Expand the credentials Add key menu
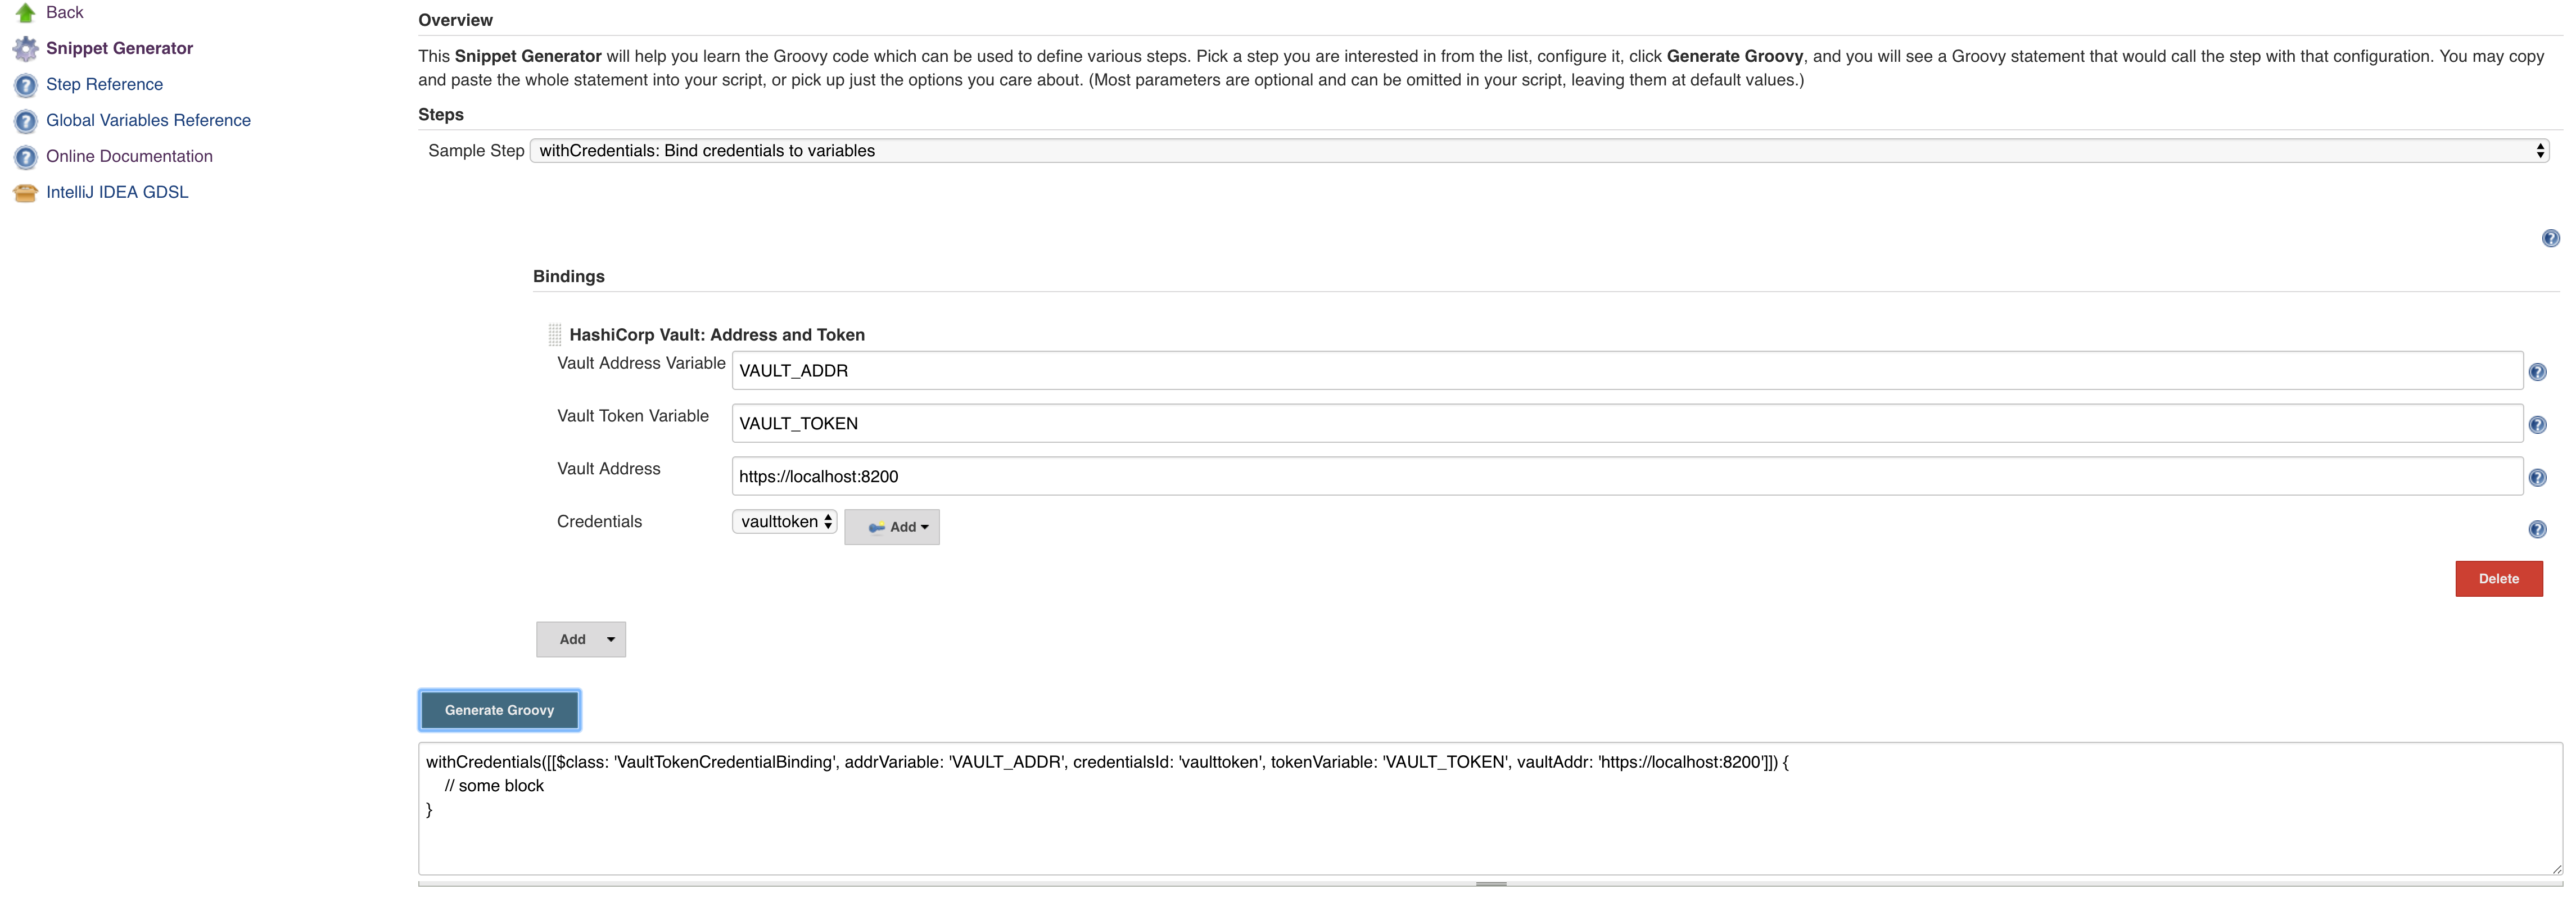This screenshot has height=898, width=2576. 892,527
